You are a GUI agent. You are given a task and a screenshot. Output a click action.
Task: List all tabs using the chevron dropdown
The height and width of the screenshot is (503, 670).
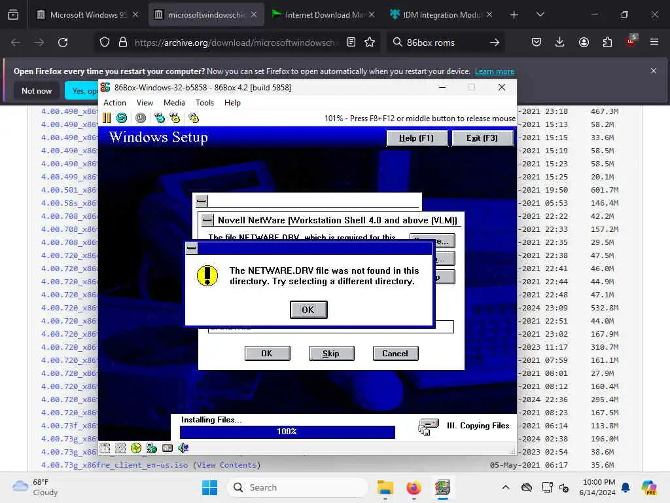[x=540, y=15]
